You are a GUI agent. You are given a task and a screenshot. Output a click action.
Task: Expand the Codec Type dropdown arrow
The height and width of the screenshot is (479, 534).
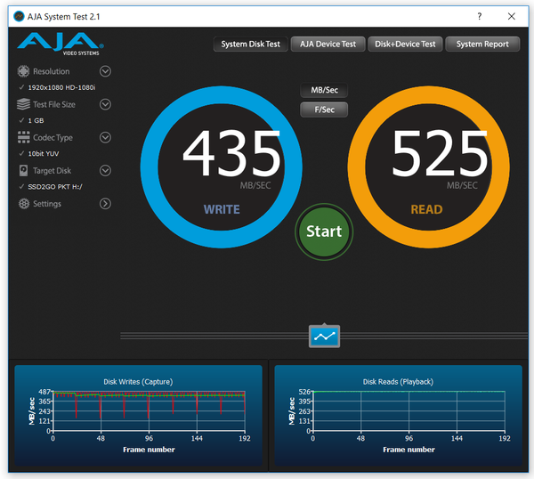point(105,137)
